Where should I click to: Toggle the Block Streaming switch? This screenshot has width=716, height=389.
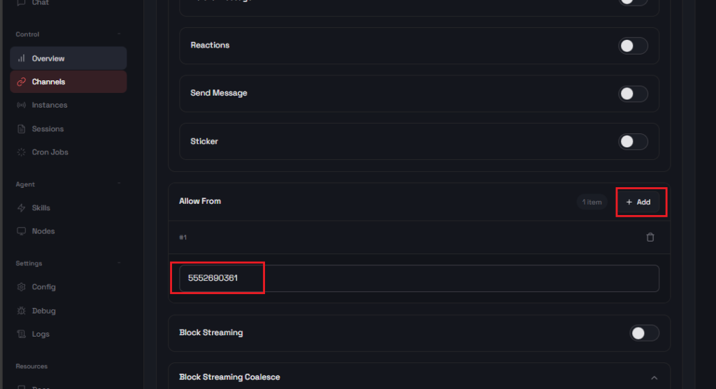click(643, 333)
